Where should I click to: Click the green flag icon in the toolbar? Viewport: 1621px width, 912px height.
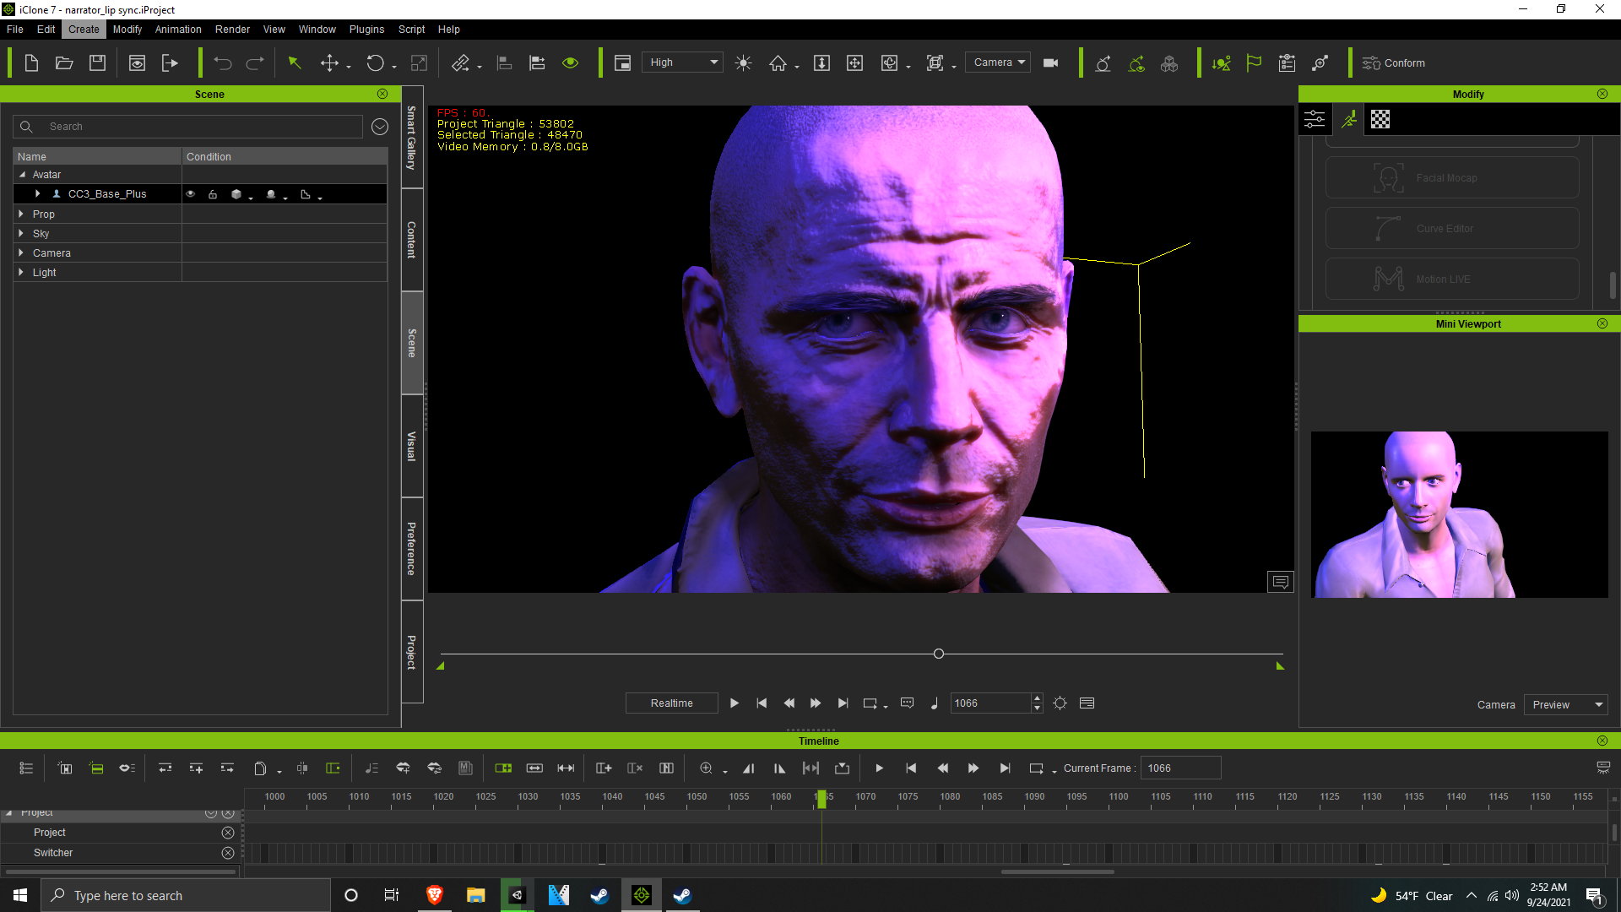[1254, 63]
